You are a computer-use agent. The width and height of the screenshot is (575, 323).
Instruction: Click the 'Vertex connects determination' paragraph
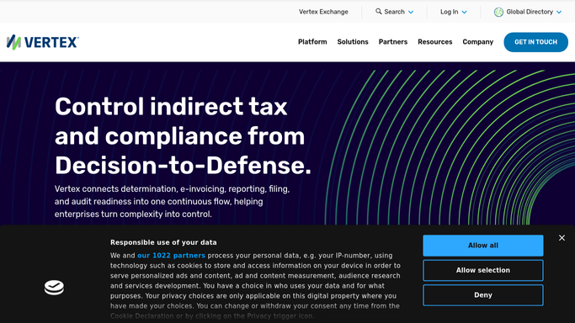click(172, 201)
